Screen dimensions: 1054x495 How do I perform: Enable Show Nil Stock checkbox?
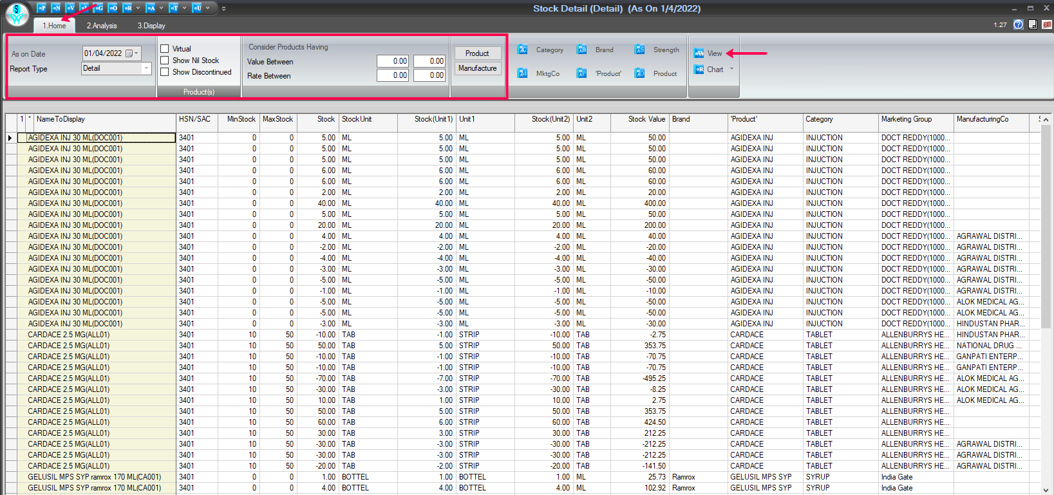165,61
